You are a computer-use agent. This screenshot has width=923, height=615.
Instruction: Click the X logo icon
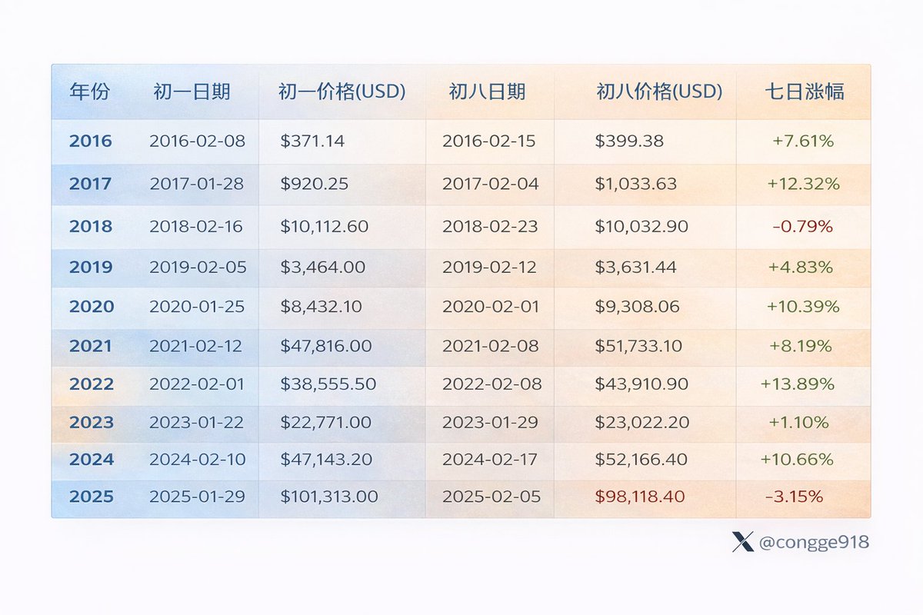(x=742, y=543)
